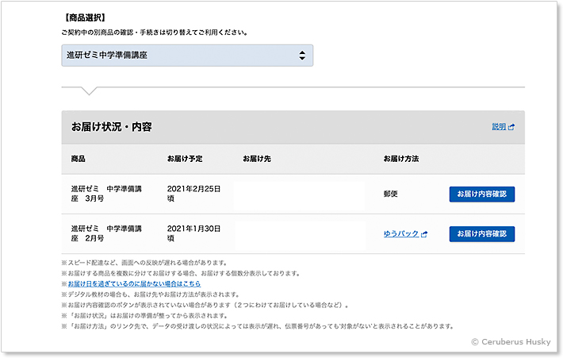Click note starting ※デジタル教材の場合も
This screenshot has width=563, height=358.
(x=151, y=294)
